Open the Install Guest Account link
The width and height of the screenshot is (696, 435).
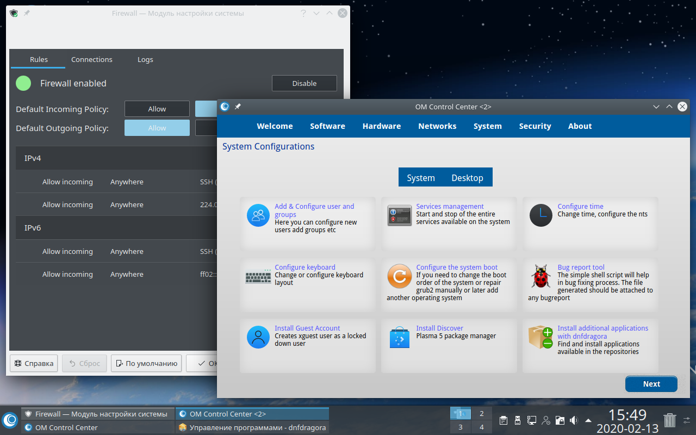coord(307,328)
